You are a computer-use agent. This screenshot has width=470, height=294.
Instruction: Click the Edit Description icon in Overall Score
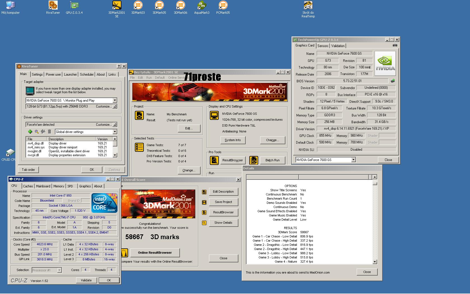coord(204,192)
